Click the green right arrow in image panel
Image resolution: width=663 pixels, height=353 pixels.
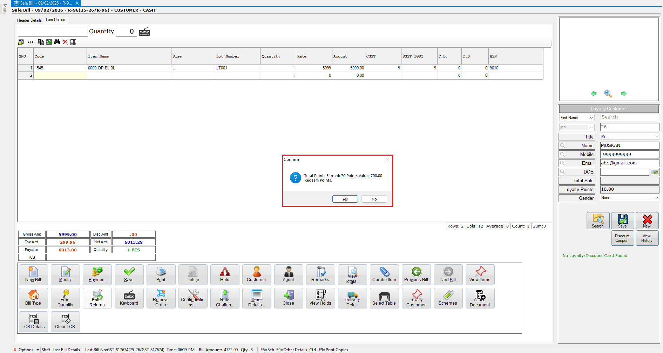(x=623, y=94)
